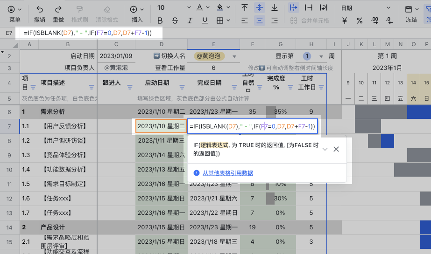Click 合并单元格 merge cells button
This screenshot has width=431, height=254.
(x=310, y=21)
